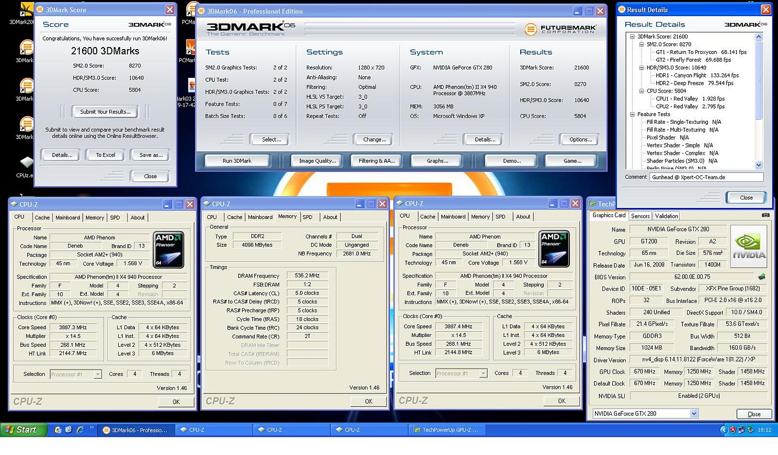
Task: Click Run 3DMark button
Action: [x=237, y=161]
